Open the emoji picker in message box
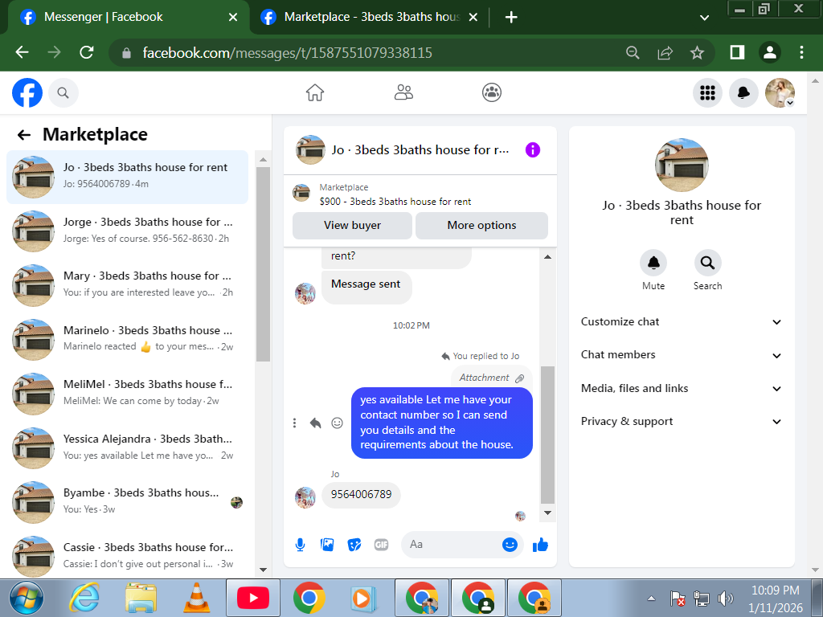 510,545
